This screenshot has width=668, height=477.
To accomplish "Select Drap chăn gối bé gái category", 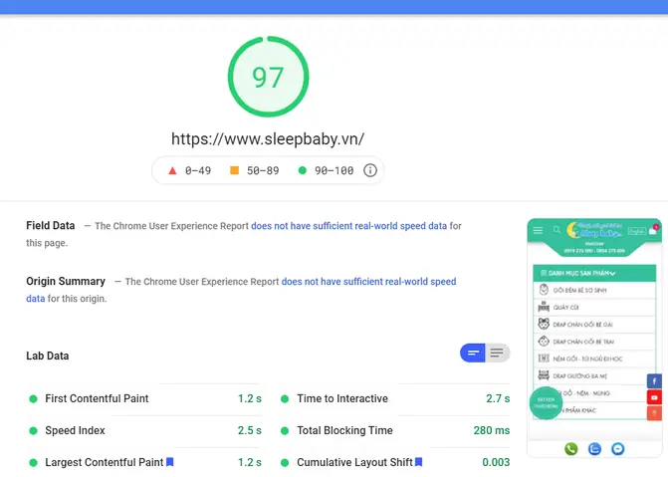I will [x=594, y=325].
